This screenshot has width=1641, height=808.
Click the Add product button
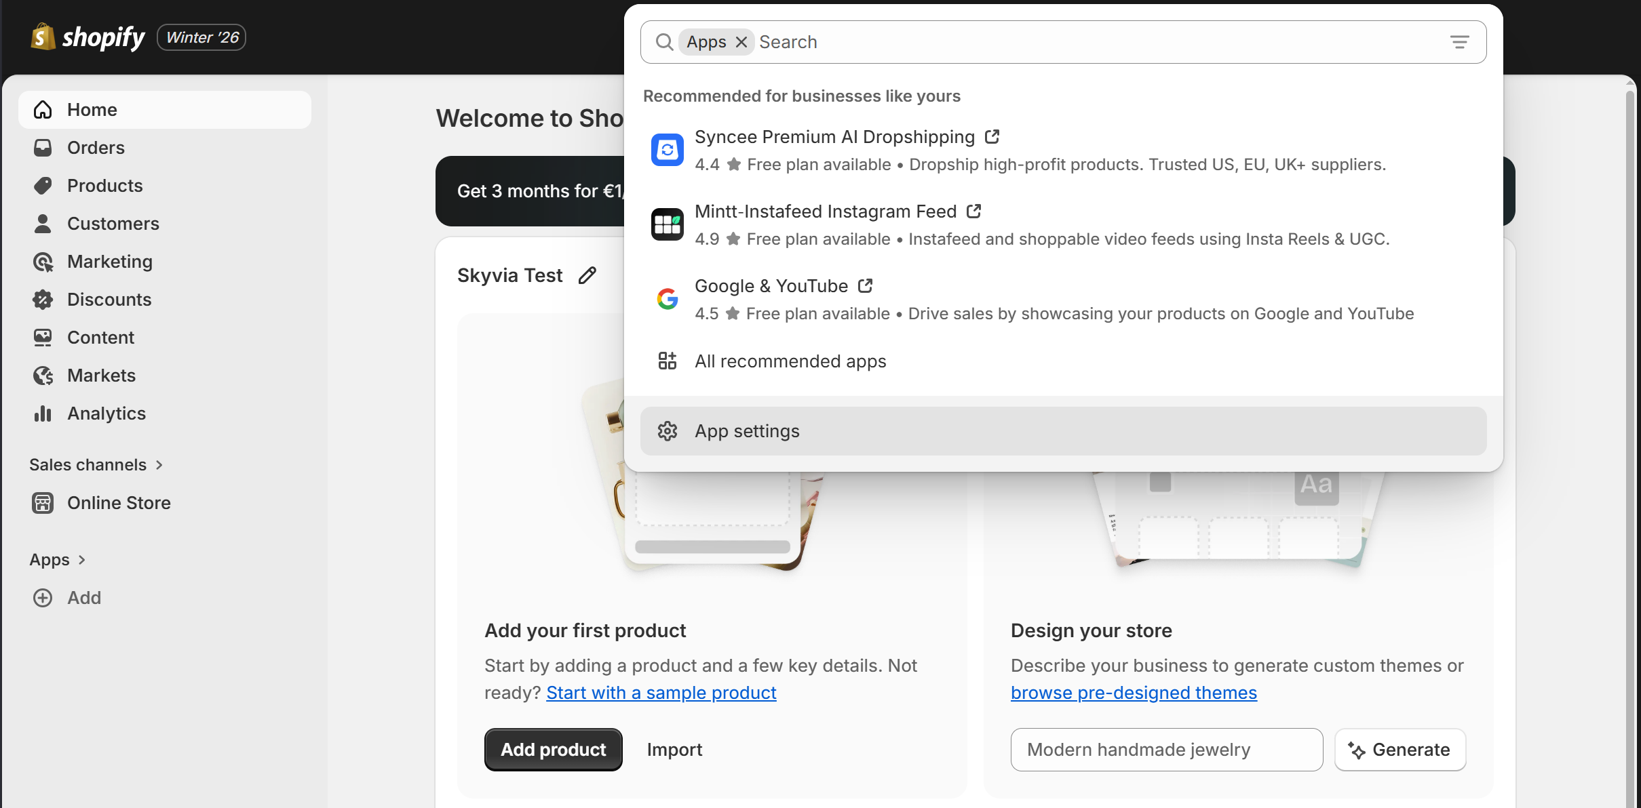553,749
